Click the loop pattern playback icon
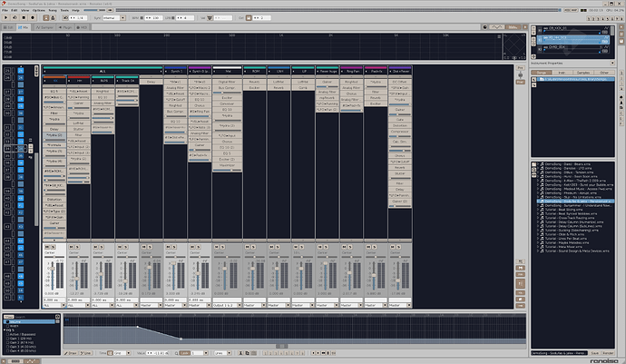The height and width of the screenshot is (364, 626). [15, 17]
